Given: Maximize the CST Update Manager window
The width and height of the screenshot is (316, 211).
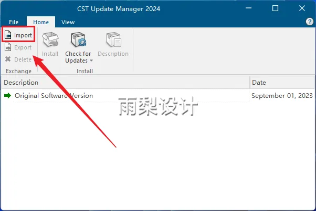Looking at the screenshot, I should [275, 8].
